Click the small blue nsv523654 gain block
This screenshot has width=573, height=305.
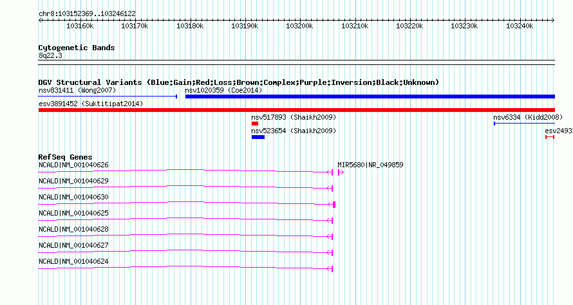point(258,137)
